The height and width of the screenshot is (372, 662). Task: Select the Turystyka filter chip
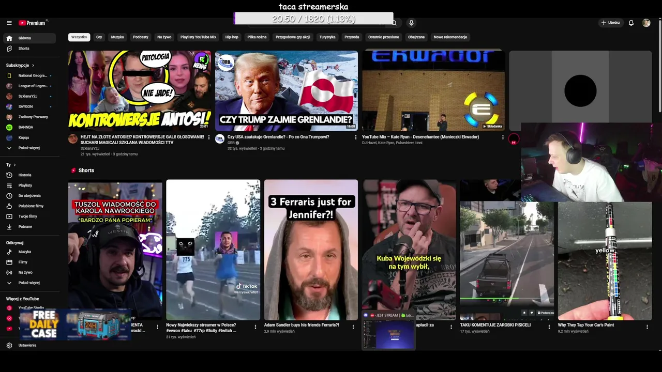327,37
